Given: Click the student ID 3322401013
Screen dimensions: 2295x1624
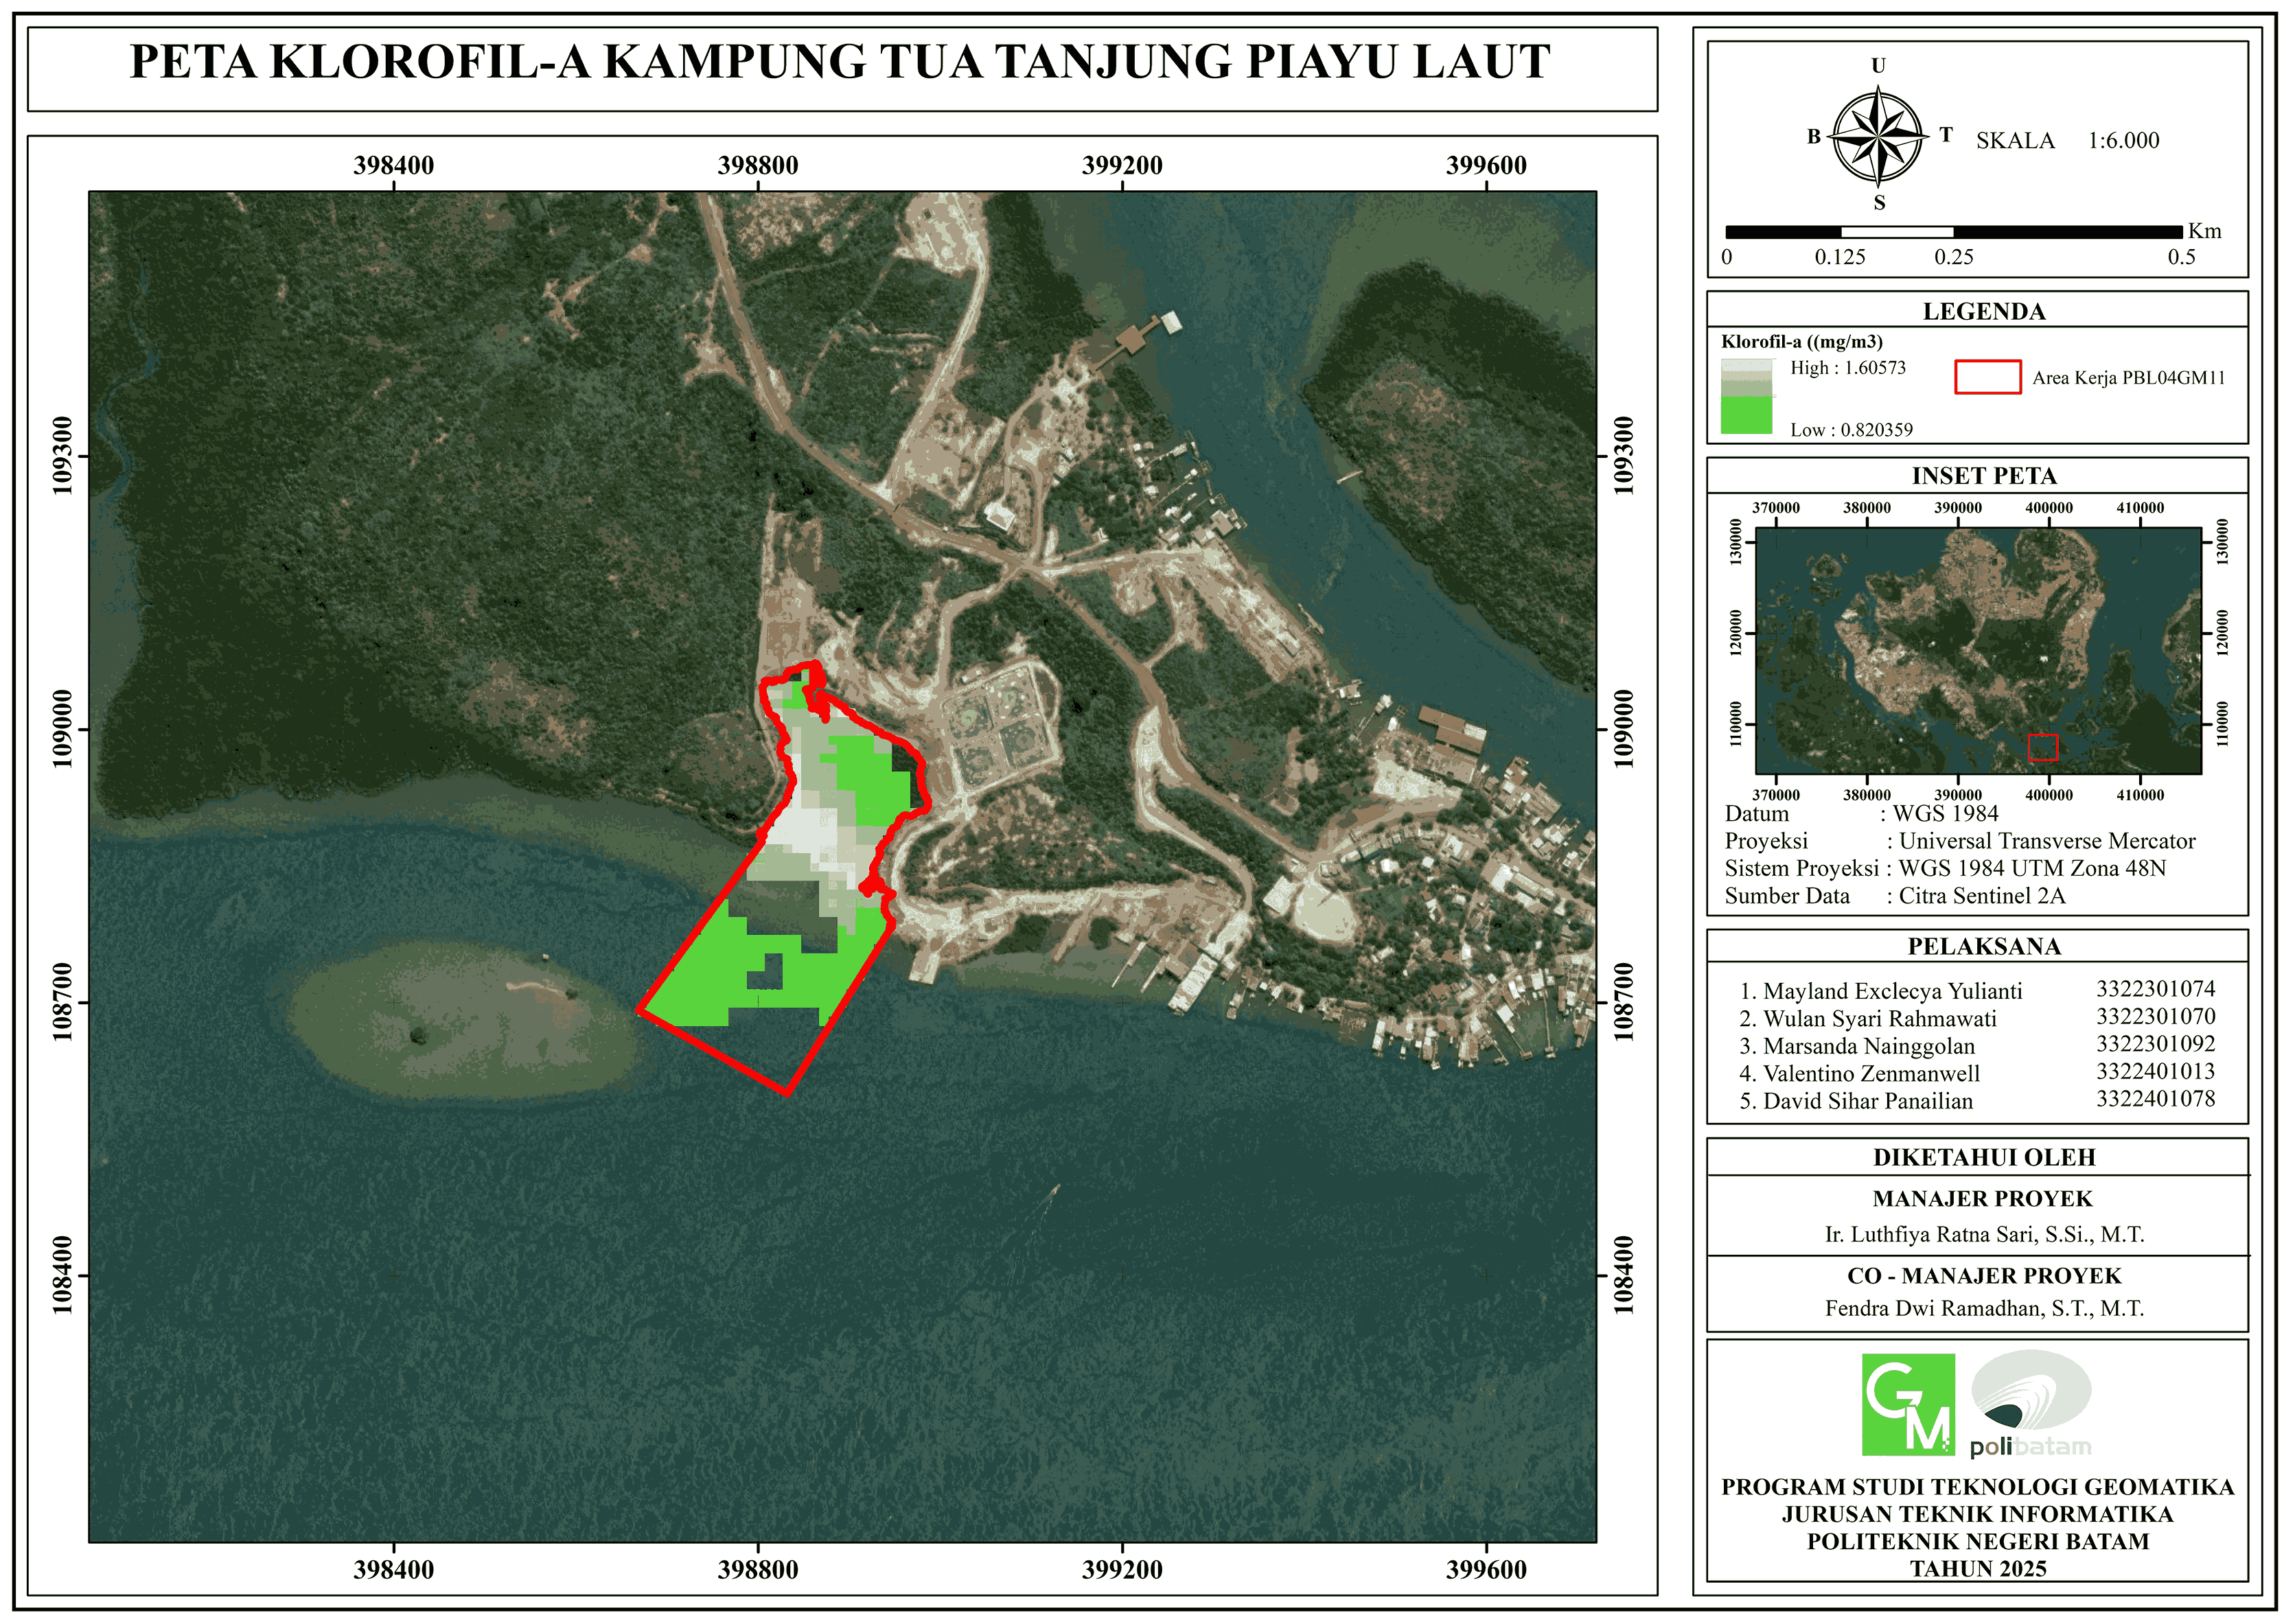Looking at the screenshot, I should click(2156, 1072).
